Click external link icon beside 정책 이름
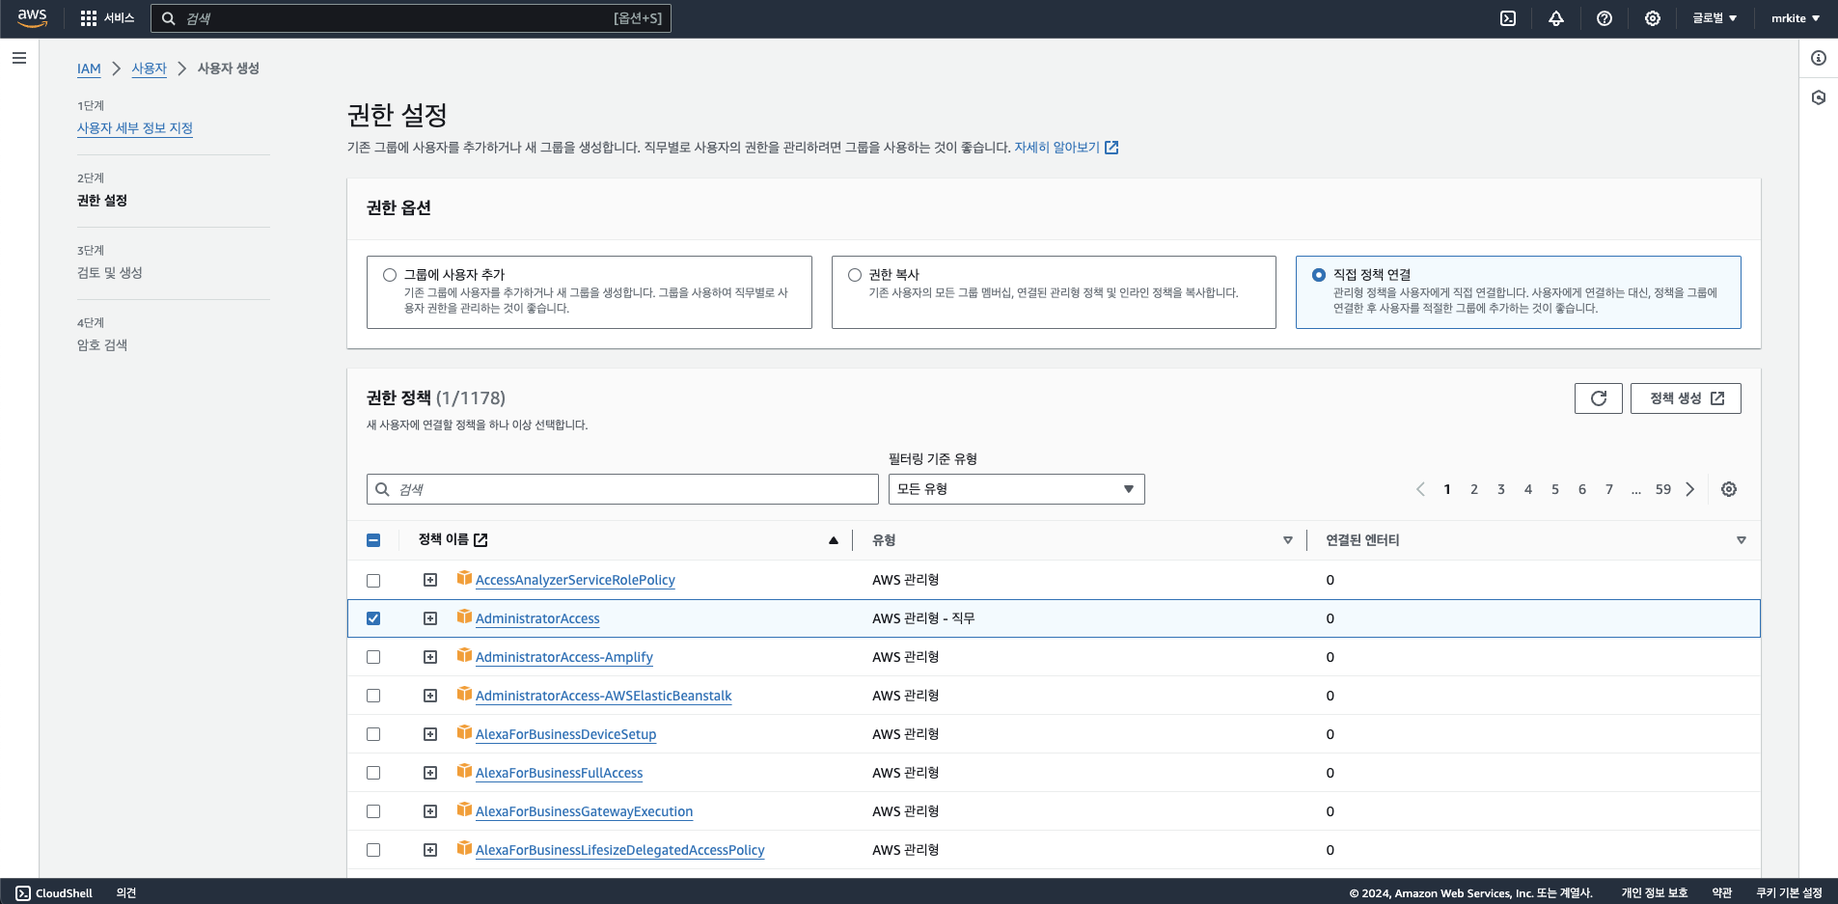Image resolution: width=1838 pixels, height=904 pixels. click(480, 540)
